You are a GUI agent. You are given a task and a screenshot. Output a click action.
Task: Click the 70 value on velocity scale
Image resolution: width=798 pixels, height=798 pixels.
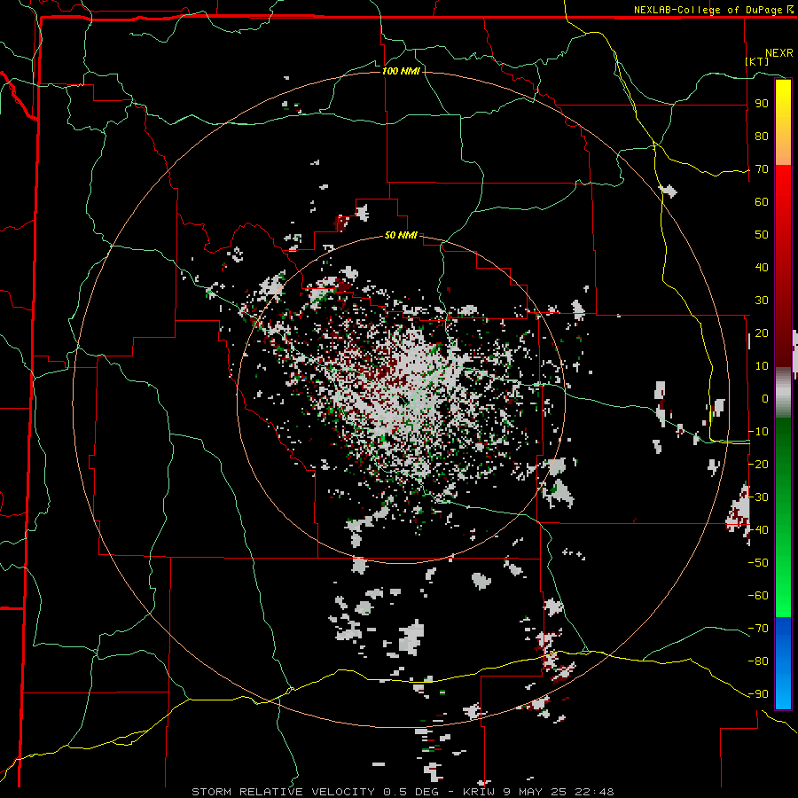pos(762,169)
